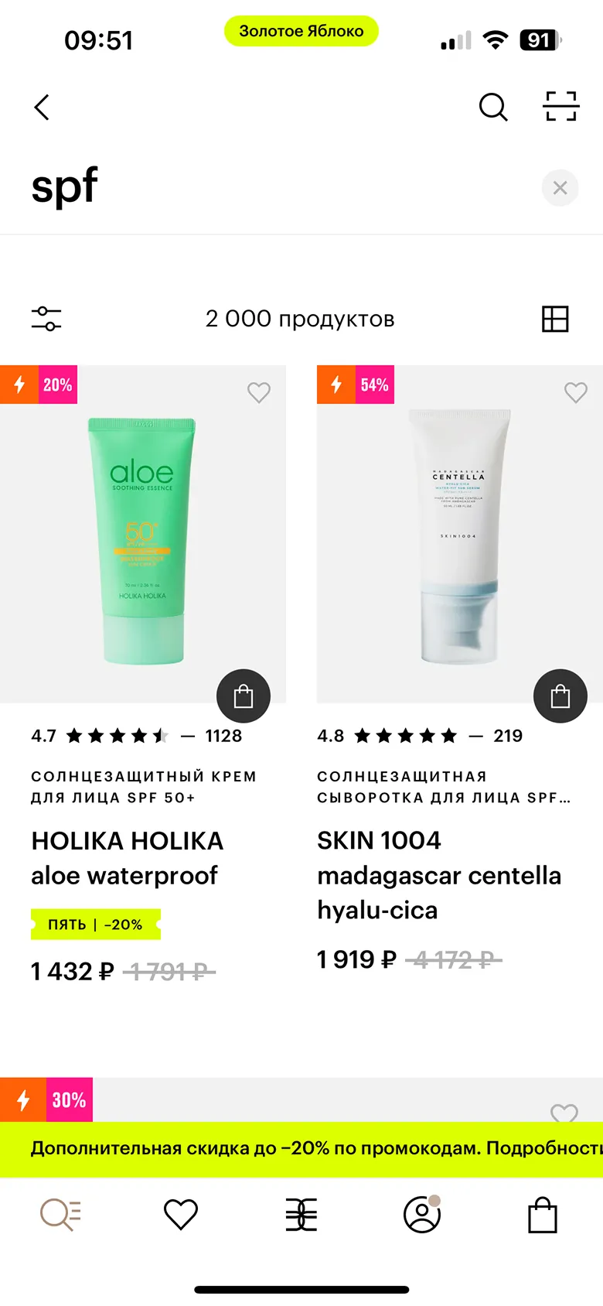603x1306 pixels.
Task: Open the shopping bag tab
Action: [x=543, y=1215]
